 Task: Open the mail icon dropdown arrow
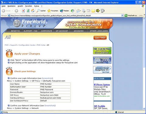(80, 11)
